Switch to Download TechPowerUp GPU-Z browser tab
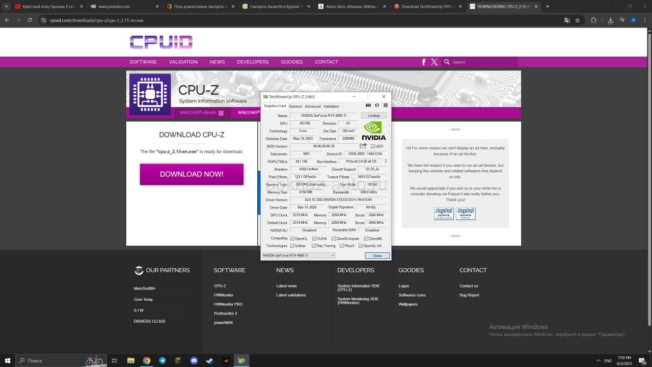This screenshot has width=652, height=367. pos(429,7)
